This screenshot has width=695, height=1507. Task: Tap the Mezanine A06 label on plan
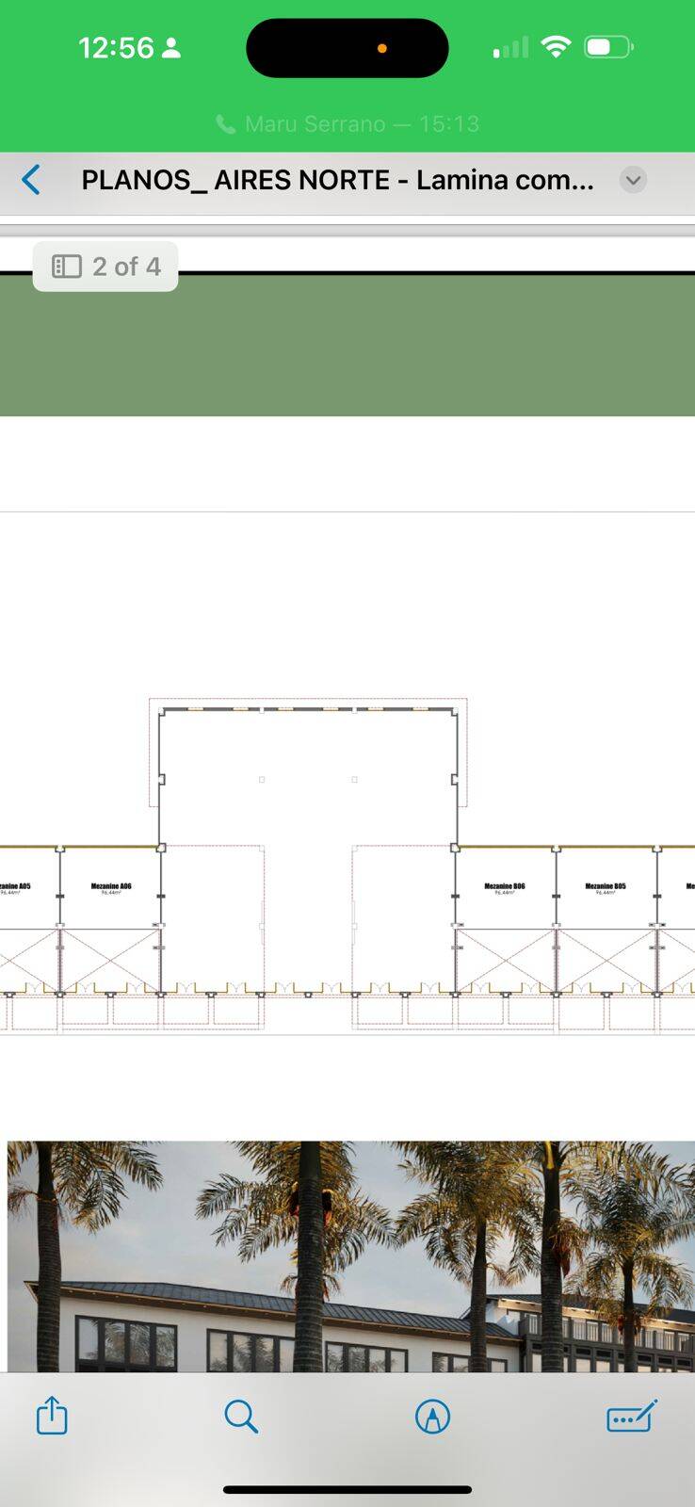[111, 887]
